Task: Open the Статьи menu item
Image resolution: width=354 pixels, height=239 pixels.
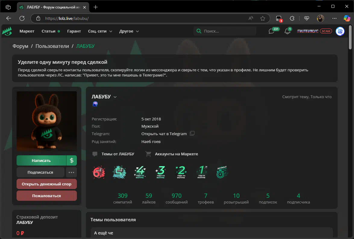Action: pyautogui.click(x=49, y=31)
